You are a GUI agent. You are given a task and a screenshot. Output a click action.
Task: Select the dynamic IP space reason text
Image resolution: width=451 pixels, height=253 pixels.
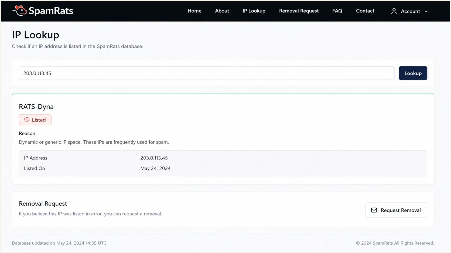pos(94,142)
